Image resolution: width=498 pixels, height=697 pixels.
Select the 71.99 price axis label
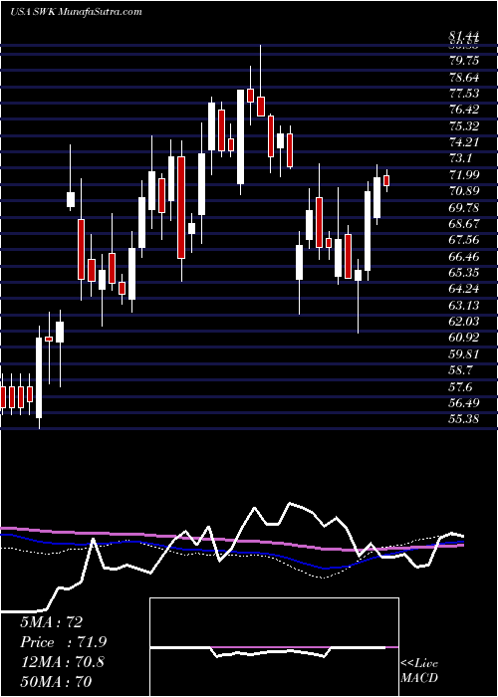click(x=463, y=175)
